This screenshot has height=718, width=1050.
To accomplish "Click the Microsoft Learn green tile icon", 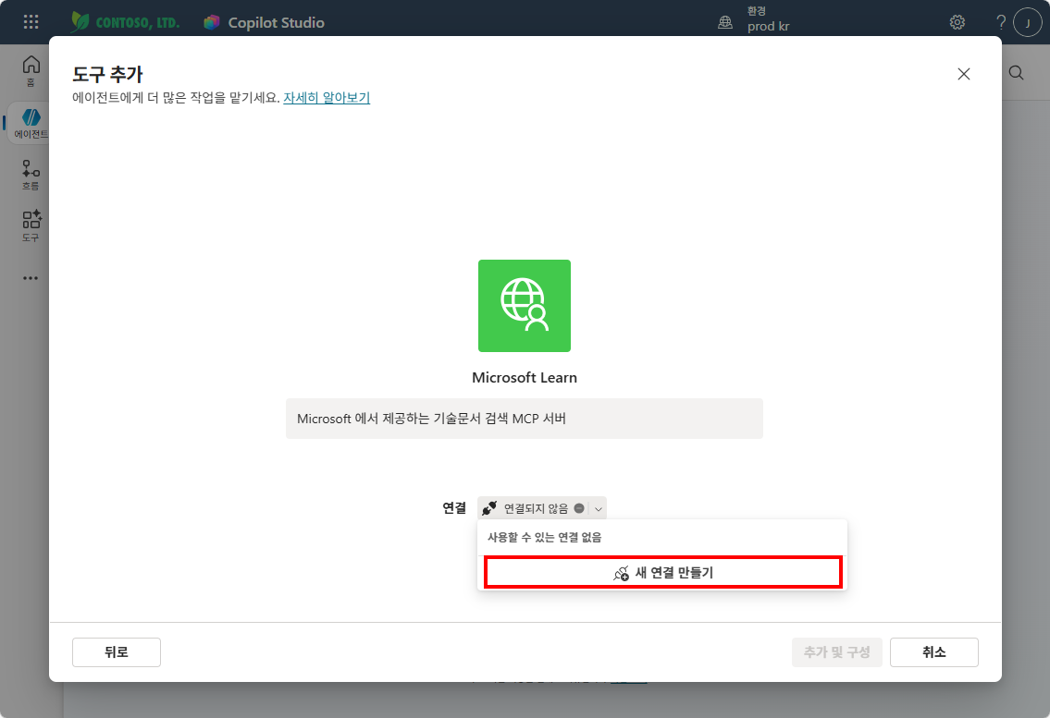I will coord(525,306).
